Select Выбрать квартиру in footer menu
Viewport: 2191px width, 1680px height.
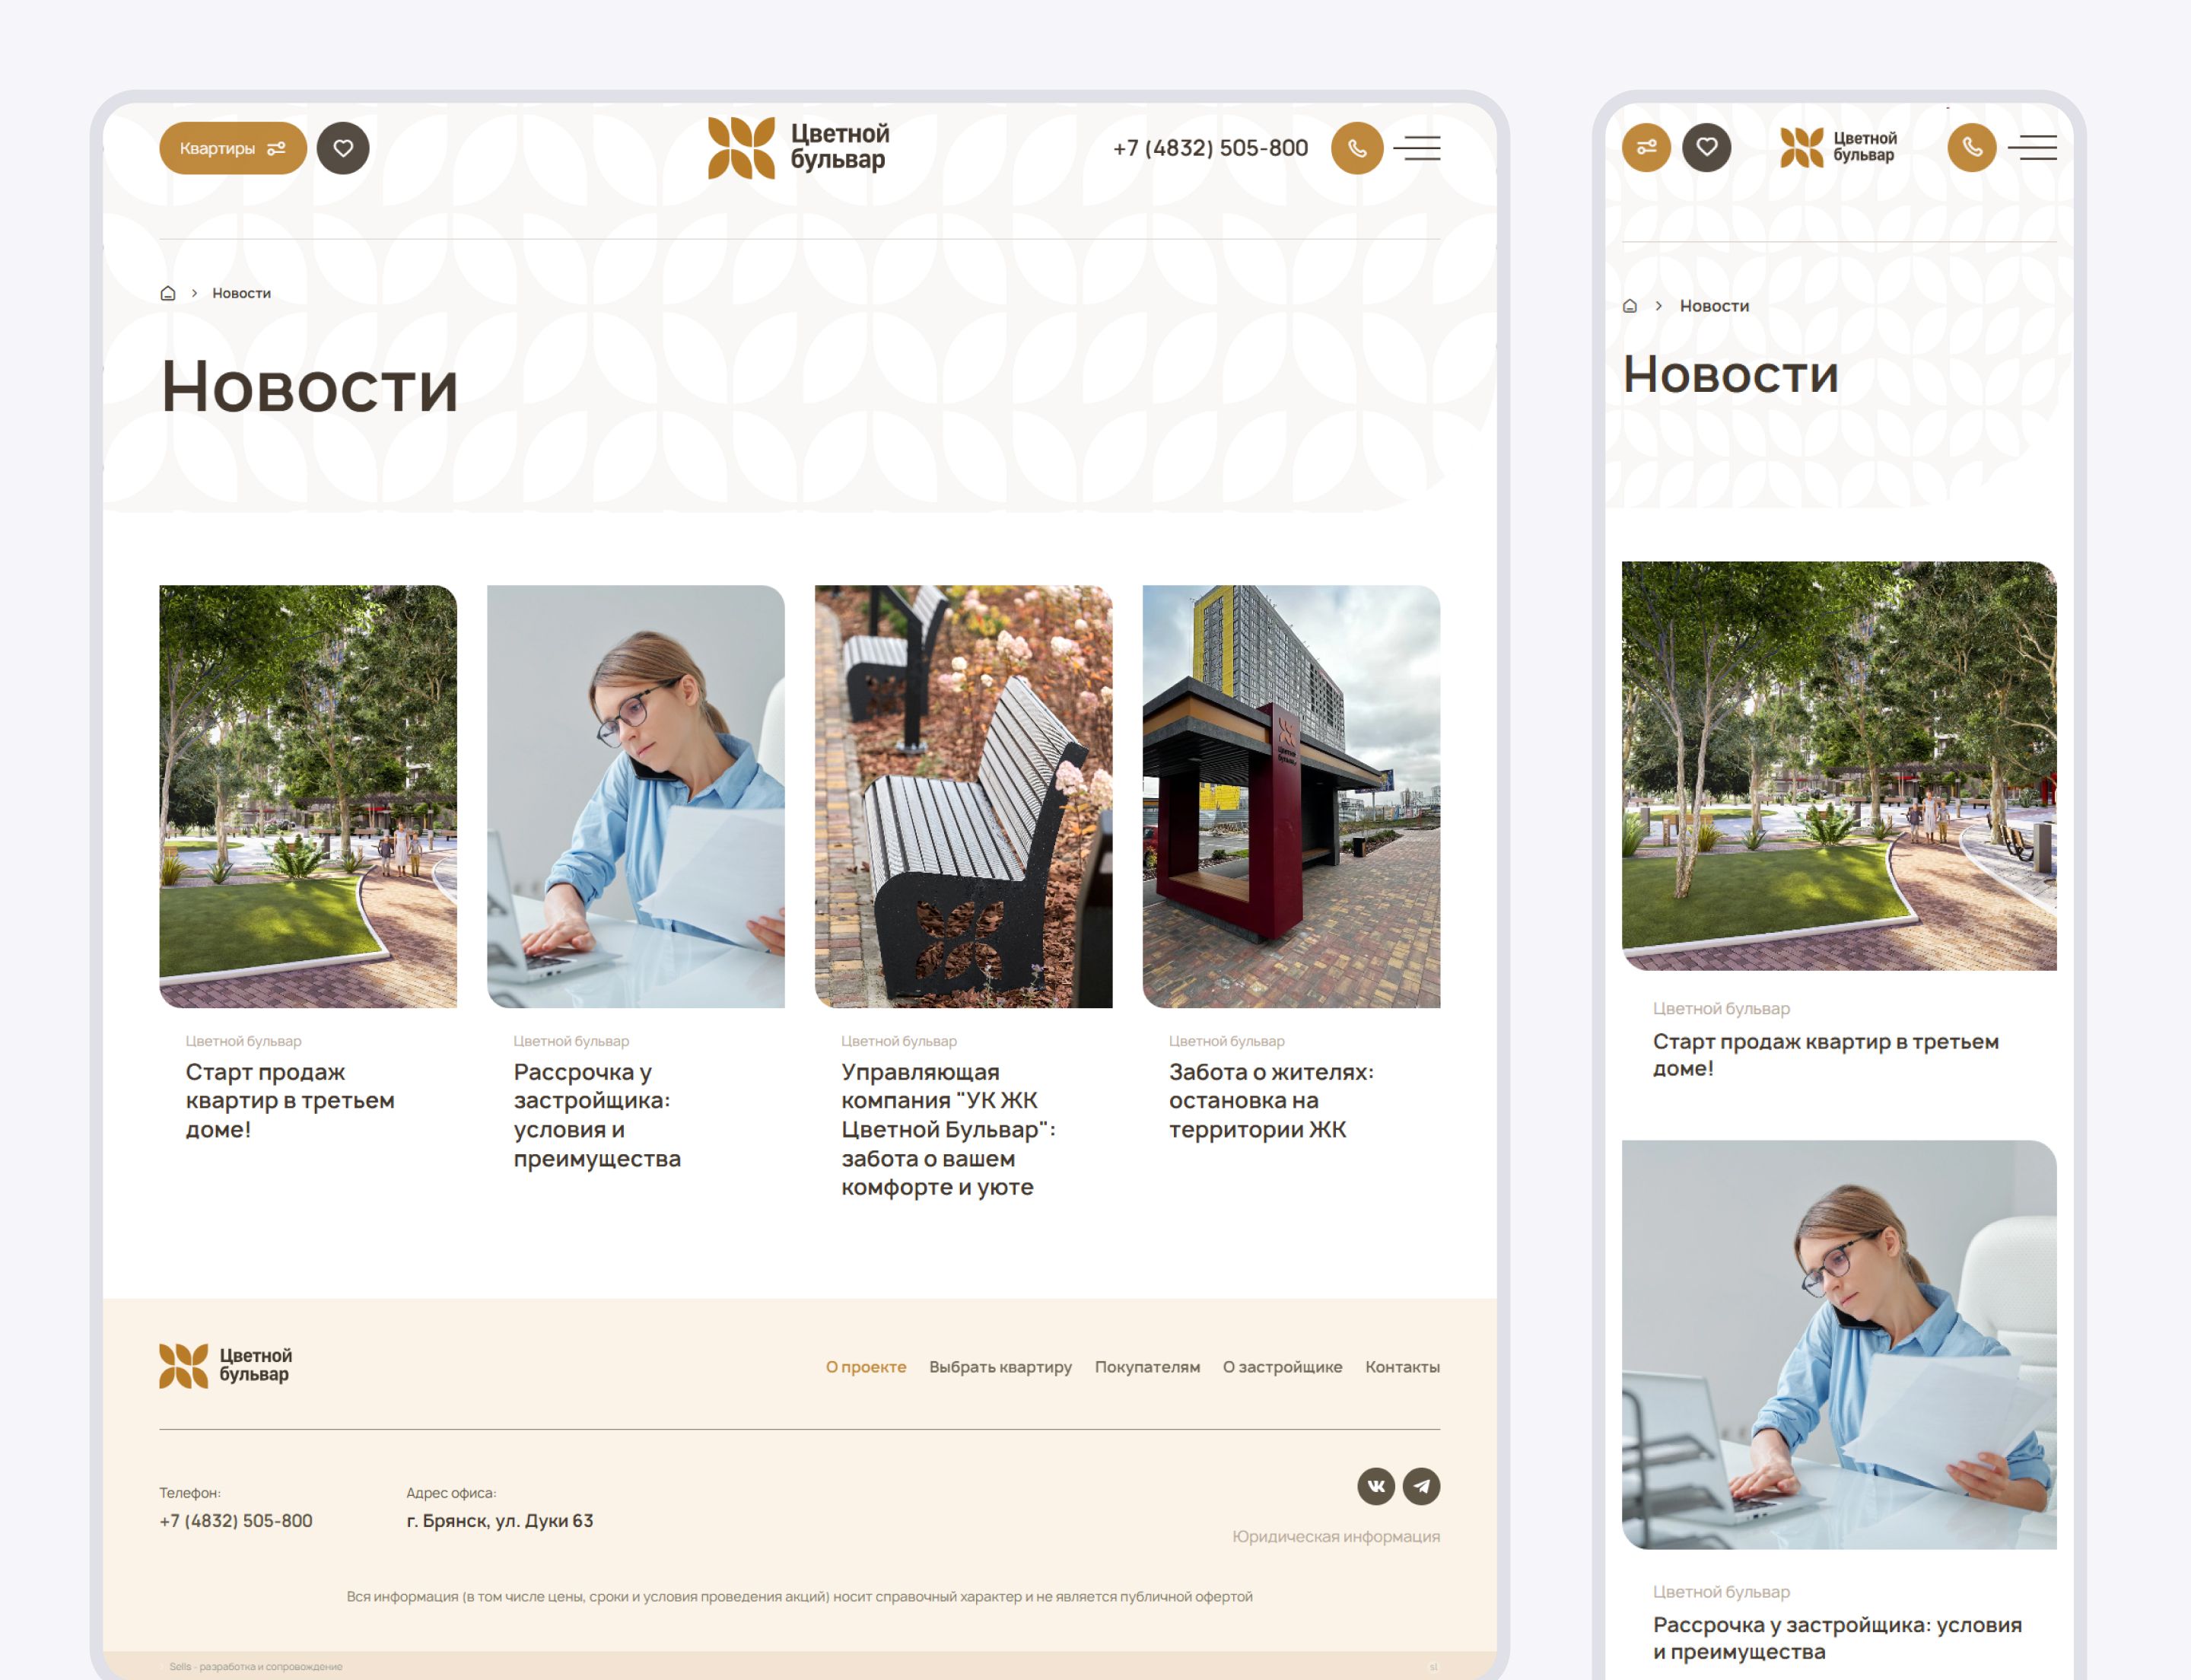1000,1367
